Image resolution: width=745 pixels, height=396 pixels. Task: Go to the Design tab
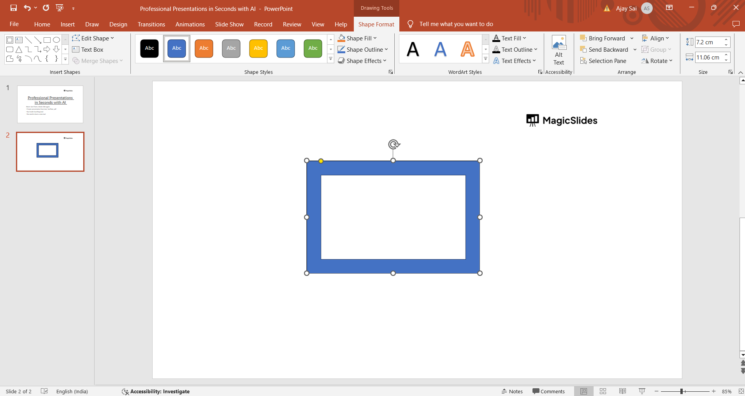point(118,24)
